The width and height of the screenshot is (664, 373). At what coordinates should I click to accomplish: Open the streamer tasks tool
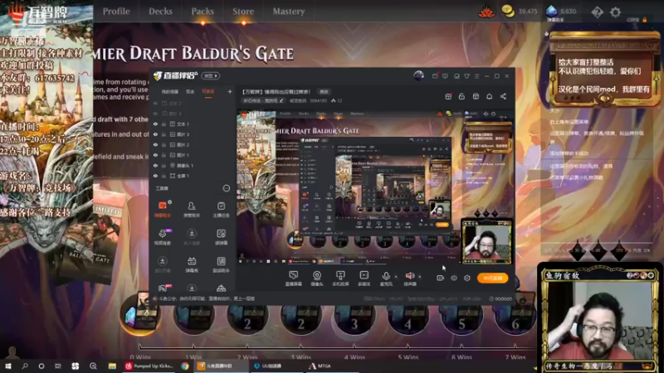pos(221,210)
